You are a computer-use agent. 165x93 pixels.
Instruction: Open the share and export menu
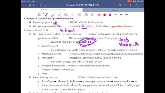point(45,5)
